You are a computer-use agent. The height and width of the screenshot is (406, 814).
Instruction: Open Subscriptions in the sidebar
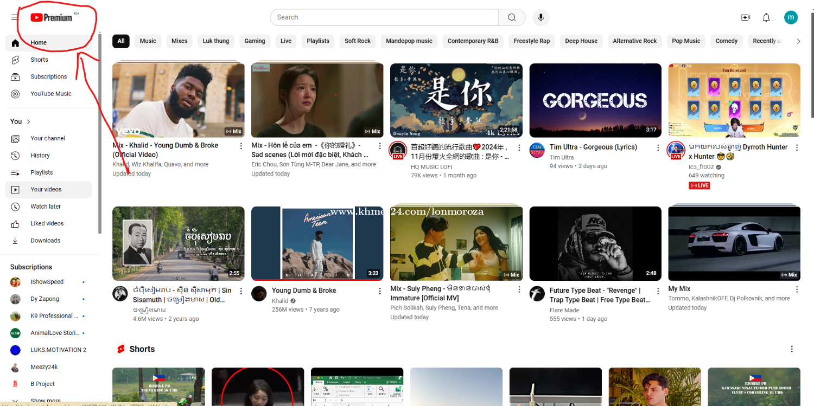coord(48,77)
